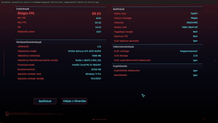This screenshot has width=218, height=123.
Task: Select Ablakos mód value Teljes képernyő
Action: point(190,27)
